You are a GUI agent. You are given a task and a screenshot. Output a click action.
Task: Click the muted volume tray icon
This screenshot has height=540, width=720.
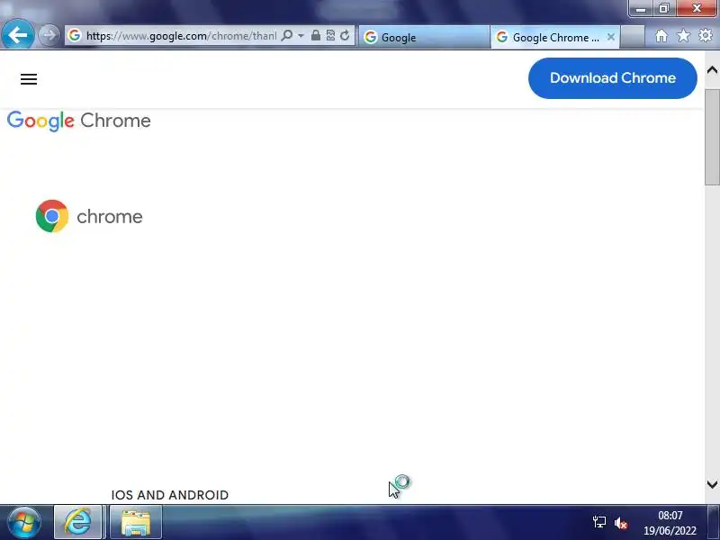tap(620, 523)
